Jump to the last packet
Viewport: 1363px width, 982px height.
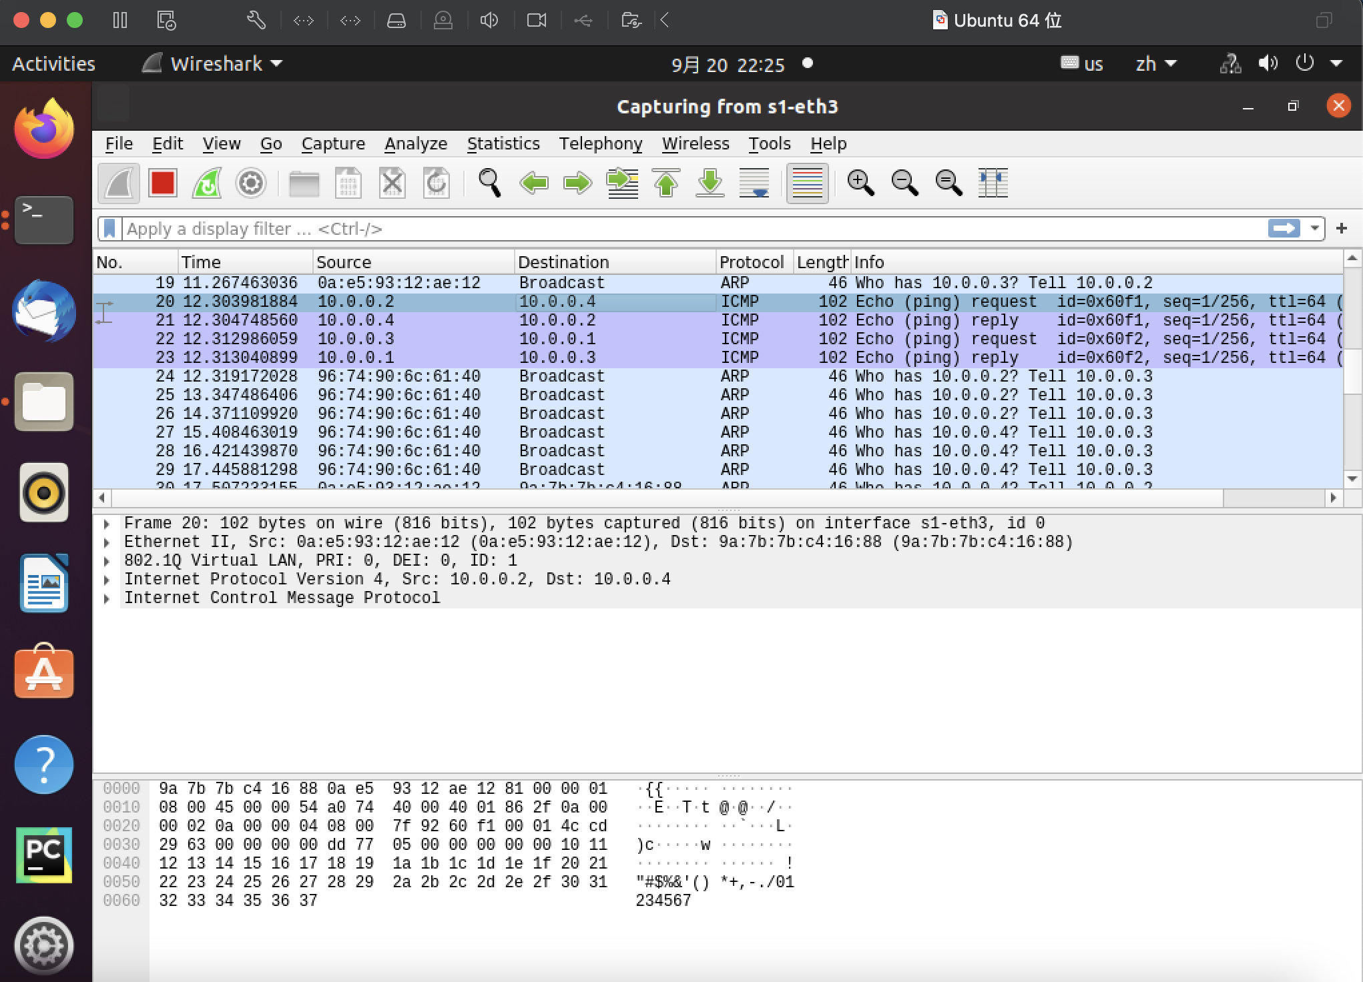710,183
